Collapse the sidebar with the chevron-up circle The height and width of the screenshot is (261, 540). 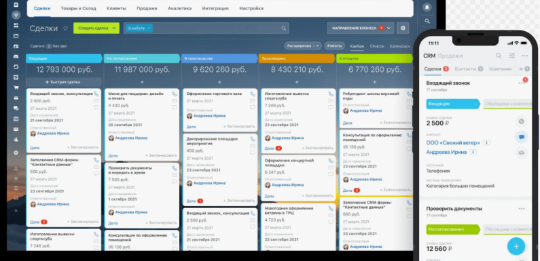pyautogui.click(x=16, y=153)
